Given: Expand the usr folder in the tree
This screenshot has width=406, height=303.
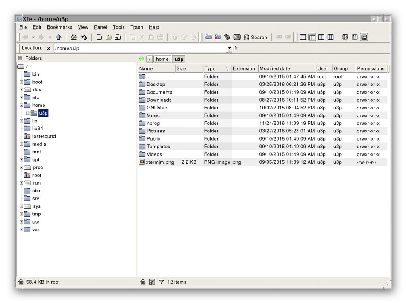Looking at the screenshot, I should [21, 222].
